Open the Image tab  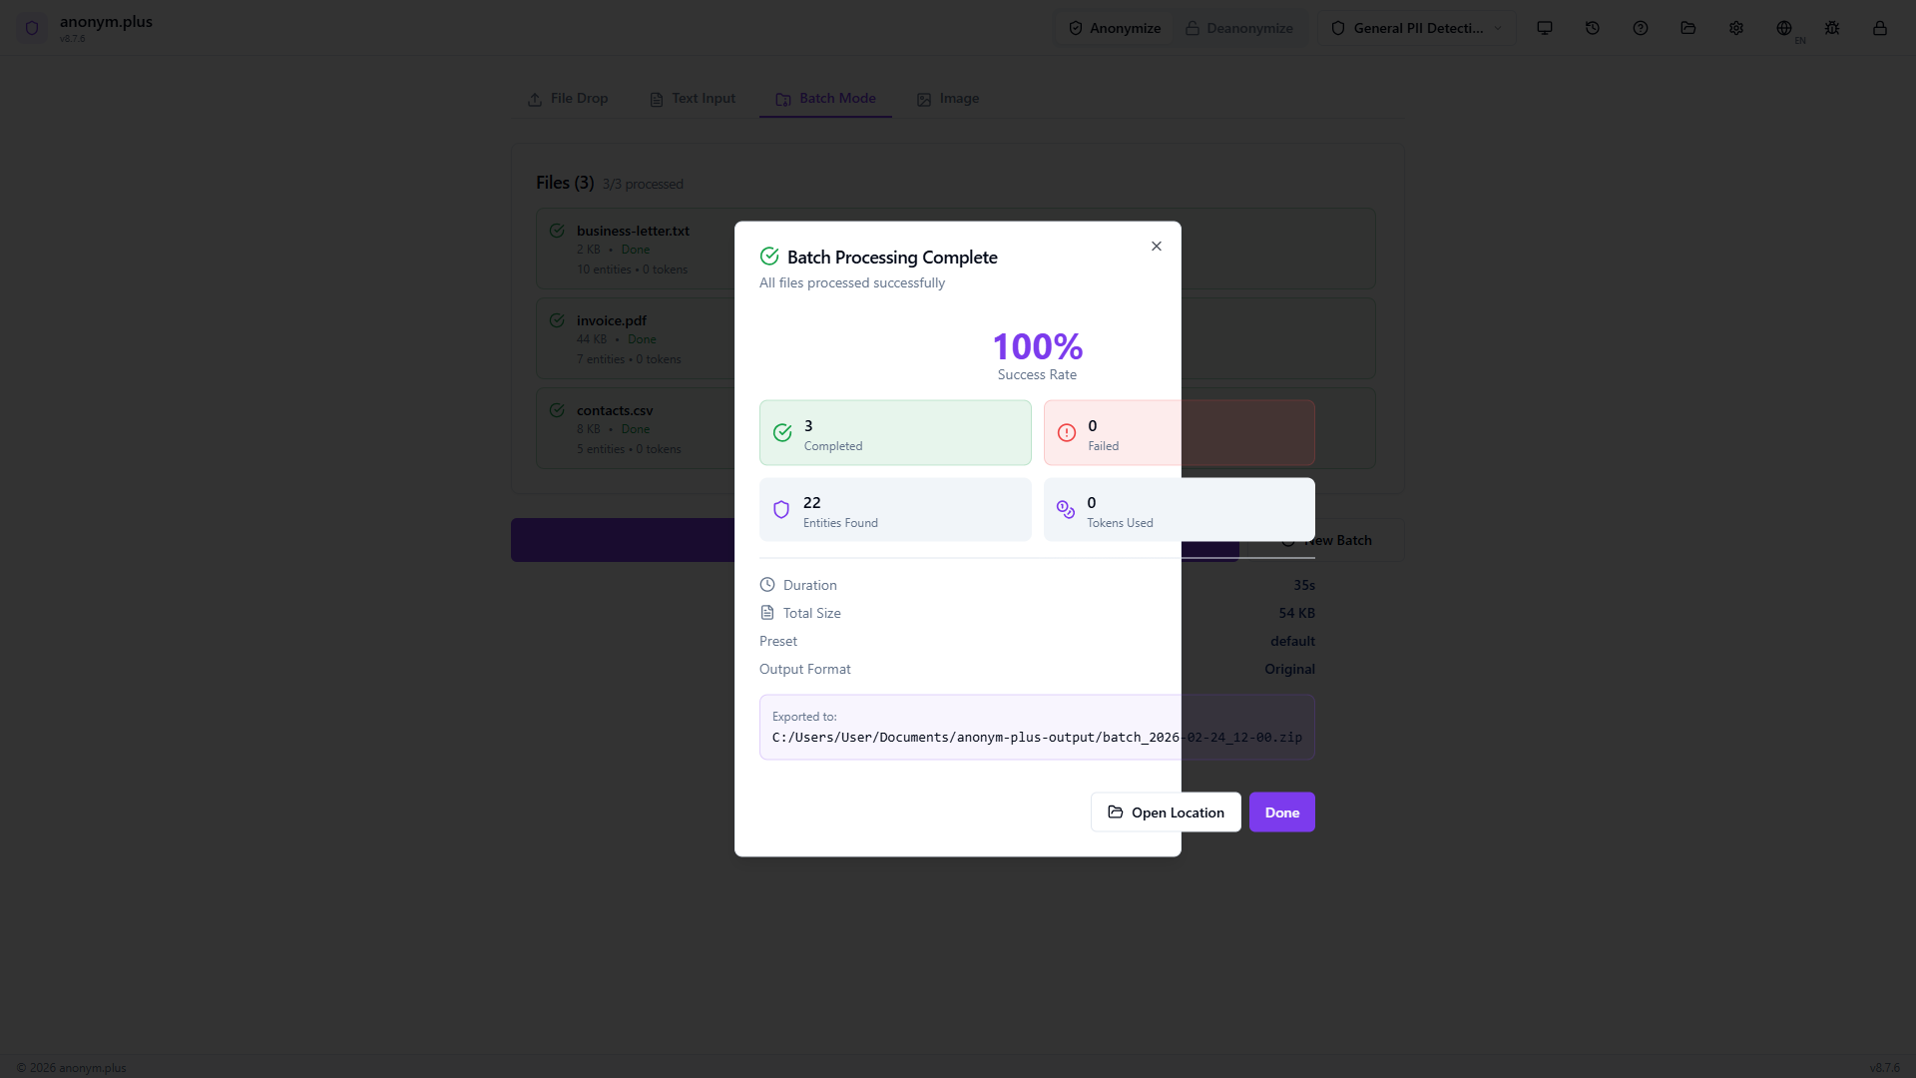pyautogui.click(x=947, y=98)
